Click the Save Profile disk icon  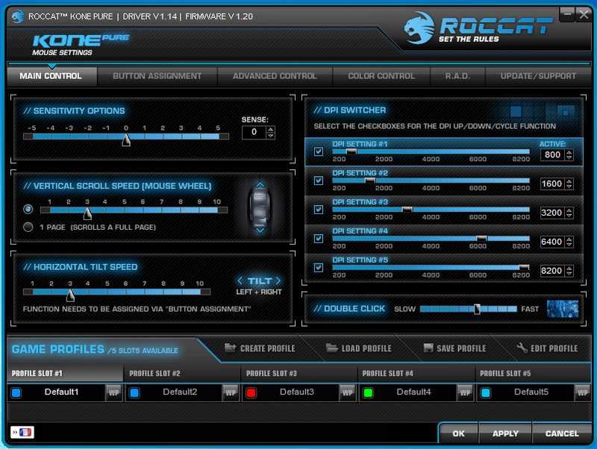(x=428, y=348)
